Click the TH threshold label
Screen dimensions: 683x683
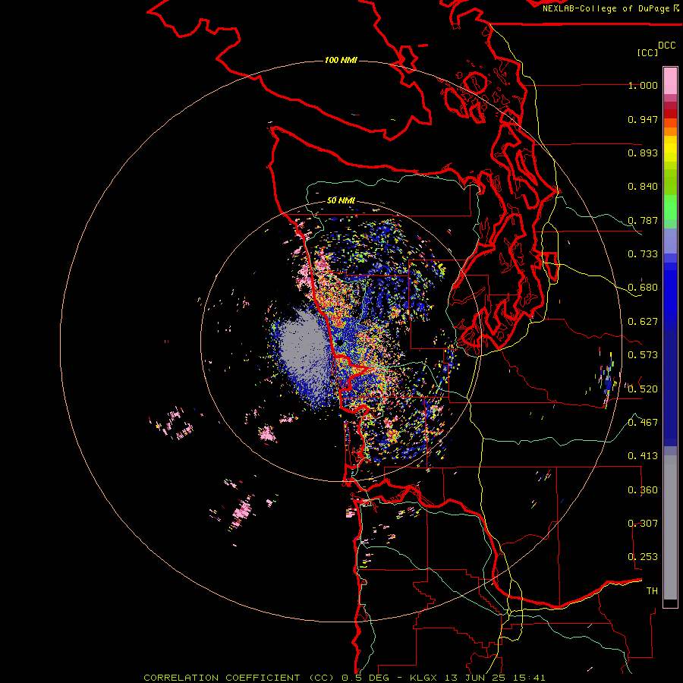click(652, 591)
